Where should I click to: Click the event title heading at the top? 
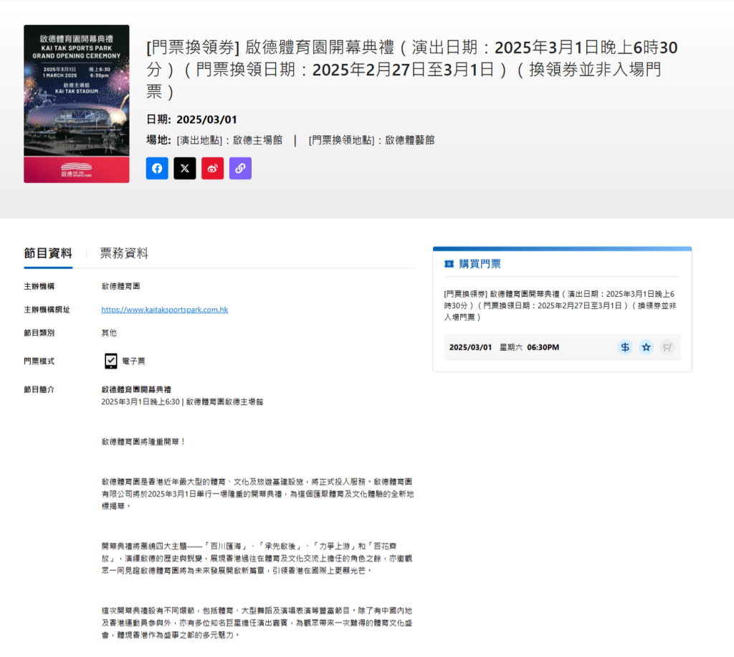[412, 69]
